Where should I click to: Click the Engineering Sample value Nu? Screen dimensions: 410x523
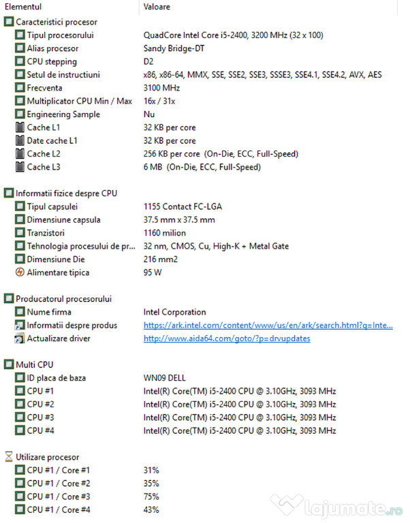coord(148,114)
